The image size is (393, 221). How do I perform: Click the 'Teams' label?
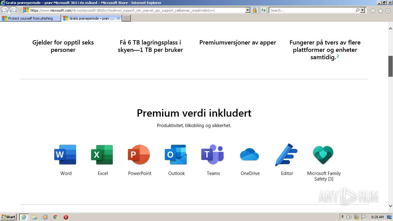213,173
